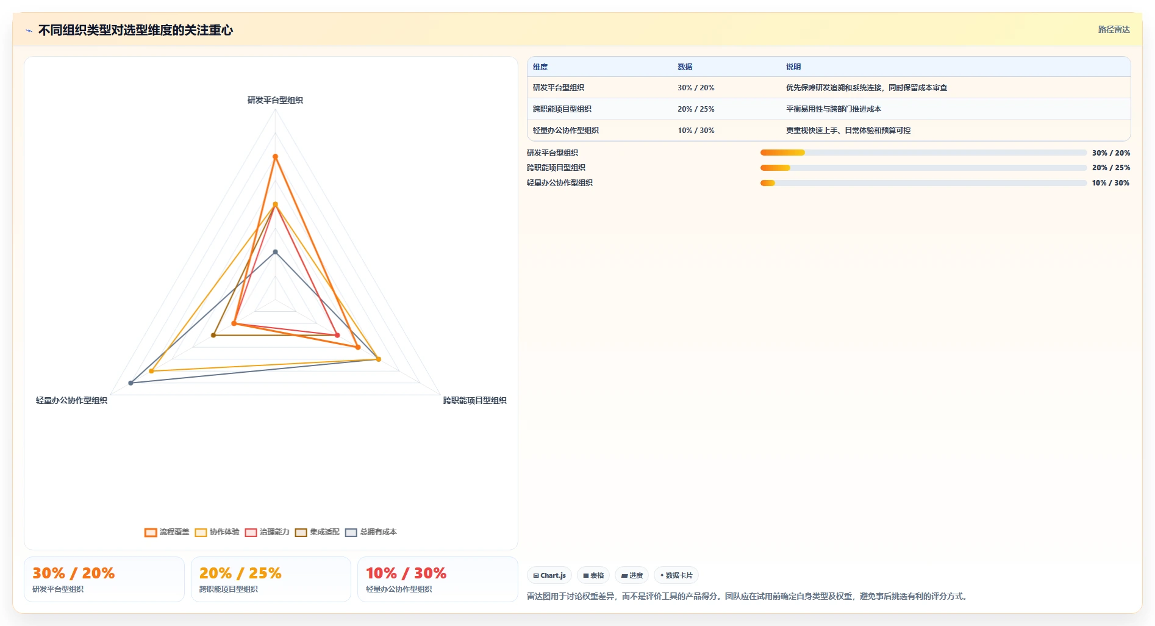1155x626 pixels.
Task: Select the 维度 table column header
Action: (x=540, y=67)
